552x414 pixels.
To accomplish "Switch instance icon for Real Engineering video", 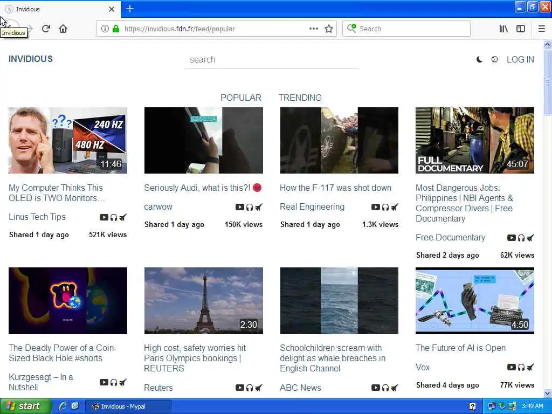I will (x=394, y=207).
